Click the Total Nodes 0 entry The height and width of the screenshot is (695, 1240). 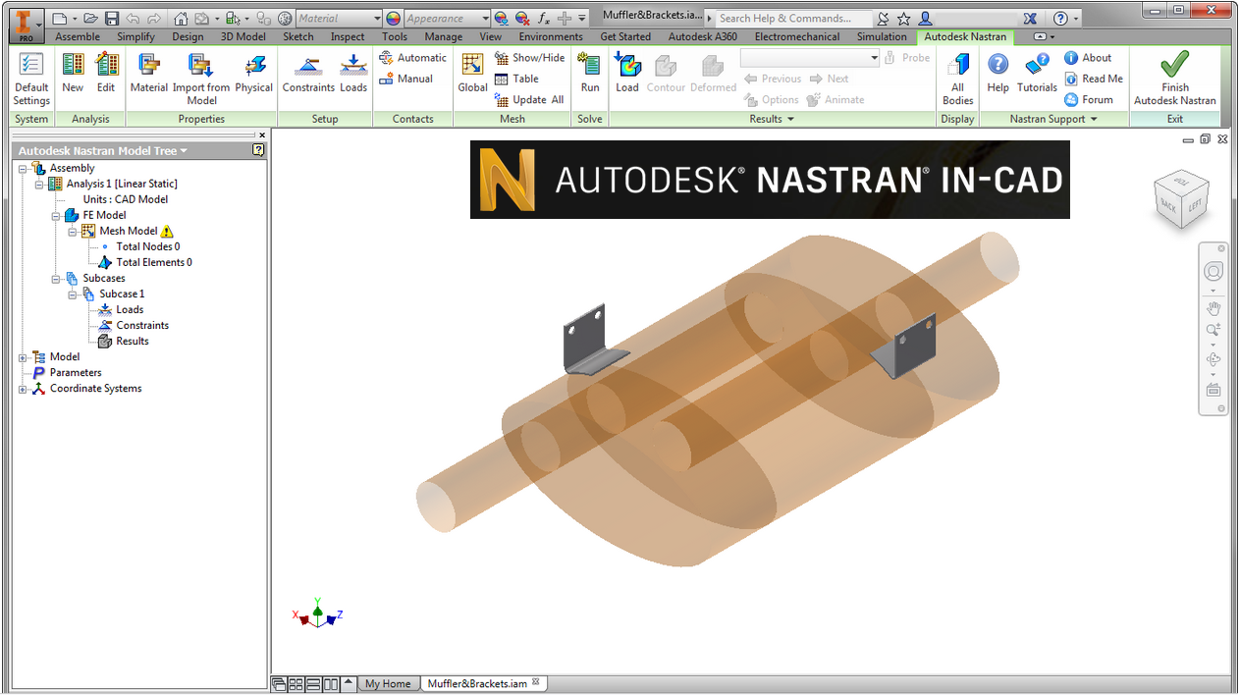(147, 246)
